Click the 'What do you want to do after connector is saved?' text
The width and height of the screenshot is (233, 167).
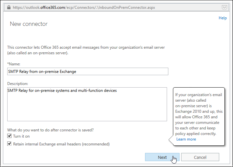click(x=51, y=130)
